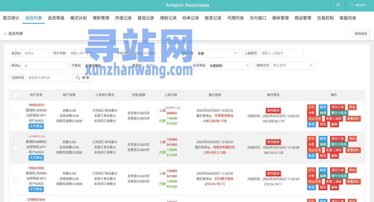Tick the checkbox for user id 923
This screenshot has height=202, width=374.
16,179
